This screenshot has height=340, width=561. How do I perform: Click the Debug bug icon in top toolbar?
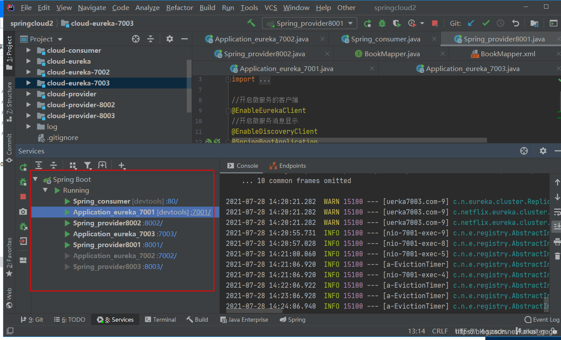pyautogui.click(x=382, y=23)
